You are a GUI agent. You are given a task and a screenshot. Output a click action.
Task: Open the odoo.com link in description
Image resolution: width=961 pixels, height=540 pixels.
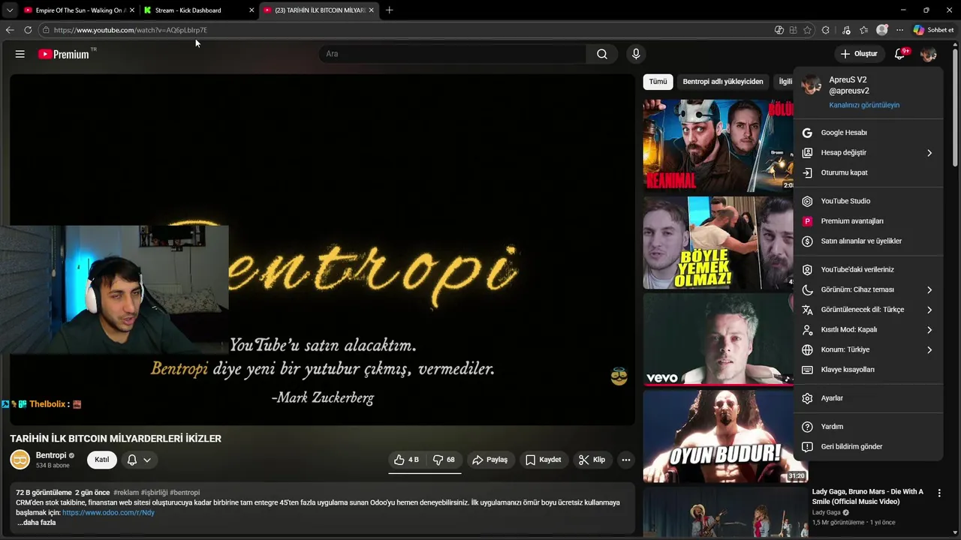108,513
